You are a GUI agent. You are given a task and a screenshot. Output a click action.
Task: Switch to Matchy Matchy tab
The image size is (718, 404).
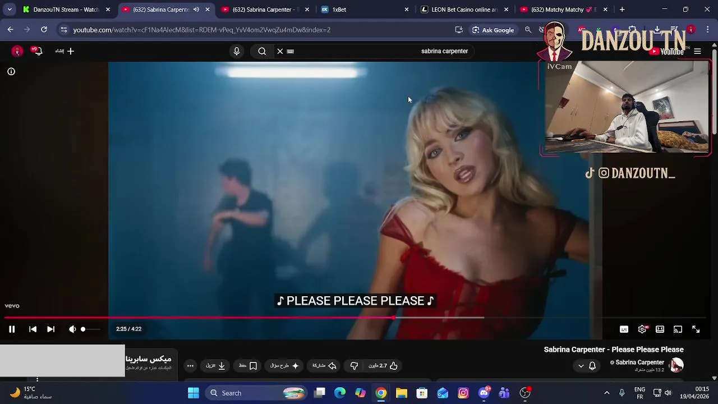coord(564,10)
